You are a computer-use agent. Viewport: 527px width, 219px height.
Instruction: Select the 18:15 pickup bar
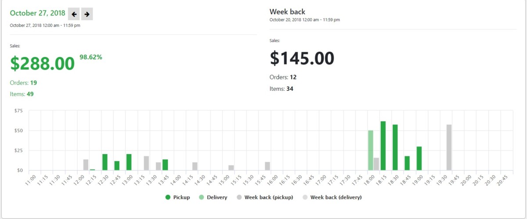point(383,146)
